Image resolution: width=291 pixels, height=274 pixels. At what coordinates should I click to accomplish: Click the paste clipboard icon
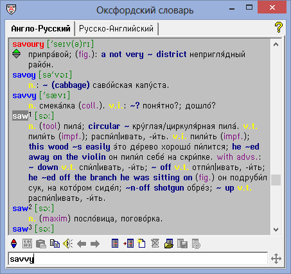41,244
